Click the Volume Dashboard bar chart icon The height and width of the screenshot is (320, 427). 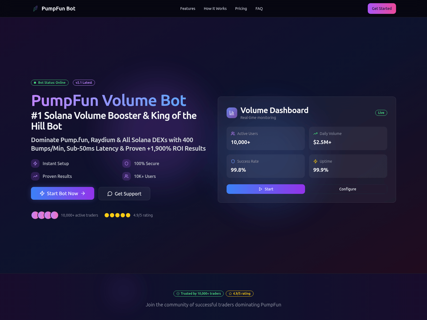(x=232, y=113)
